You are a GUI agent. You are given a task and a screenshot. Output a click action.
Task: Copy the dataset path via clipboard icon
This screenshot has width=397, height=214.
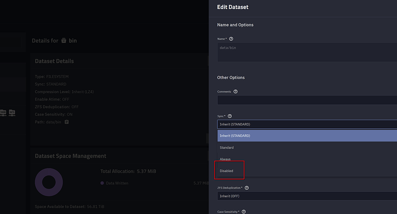tap(67, 122)
